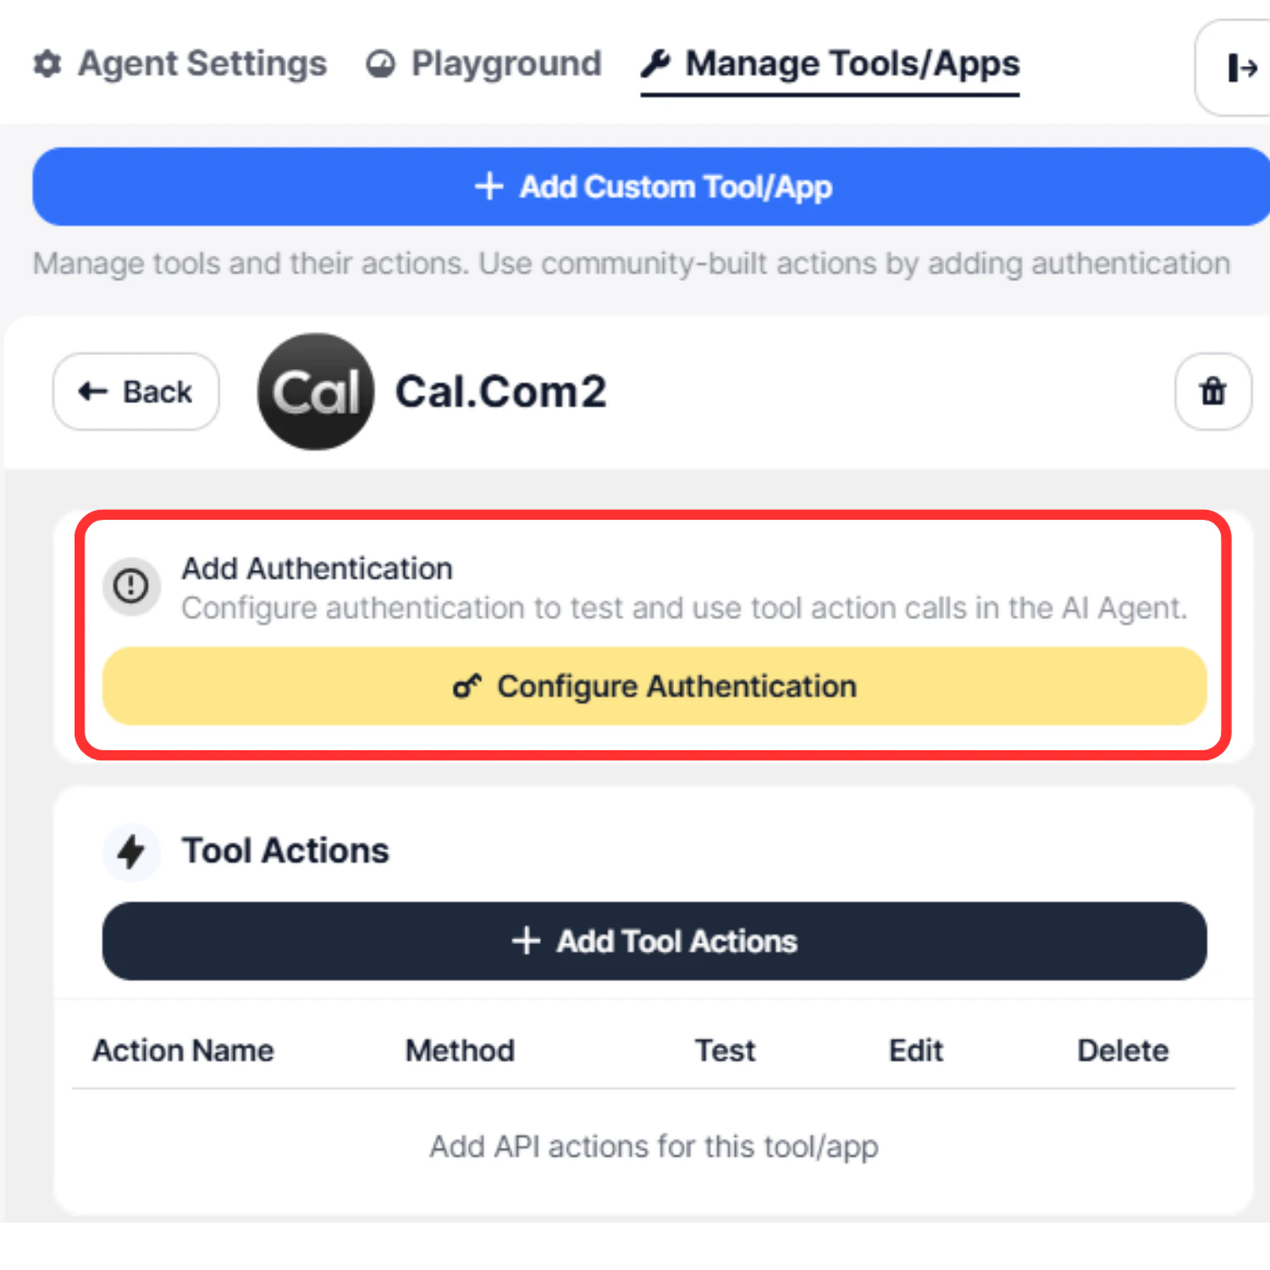Click the trash icon to delete Cal.Com2
The width and height of the screenshot is (1270, 1270).
pos(1212,391)
